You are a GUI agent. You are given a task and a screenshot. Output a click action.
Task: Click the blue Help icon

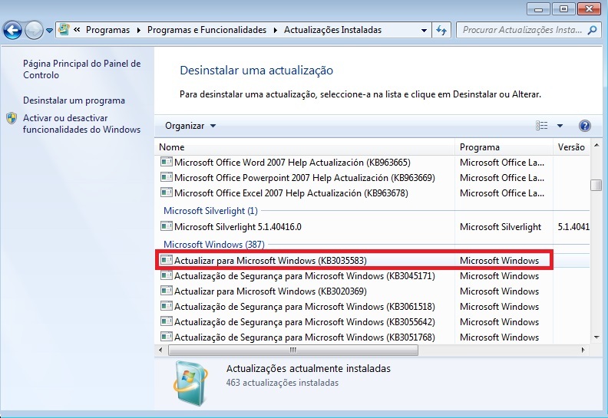[585, 126]
